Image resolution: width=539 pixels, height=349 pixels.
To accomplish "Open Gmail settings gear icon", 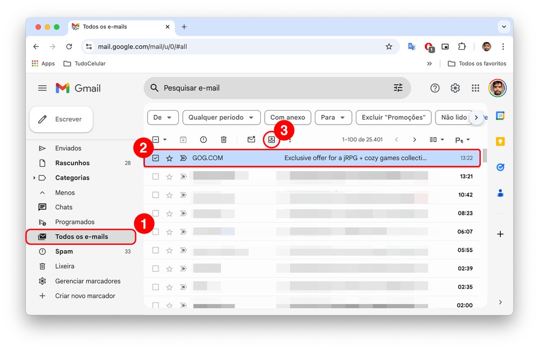I will coord(455,88).
